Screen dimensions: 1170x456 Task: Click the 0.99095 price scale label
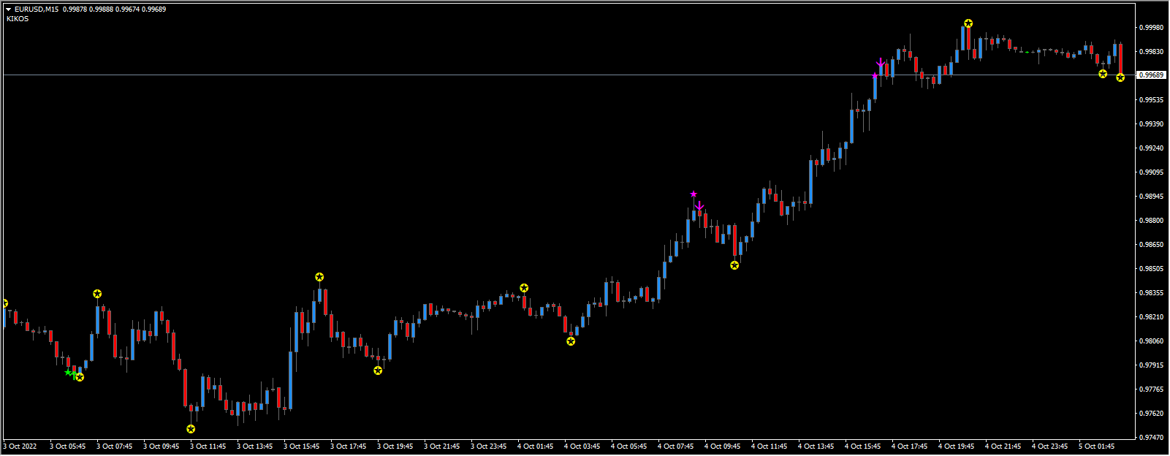tap(1151, 172)
